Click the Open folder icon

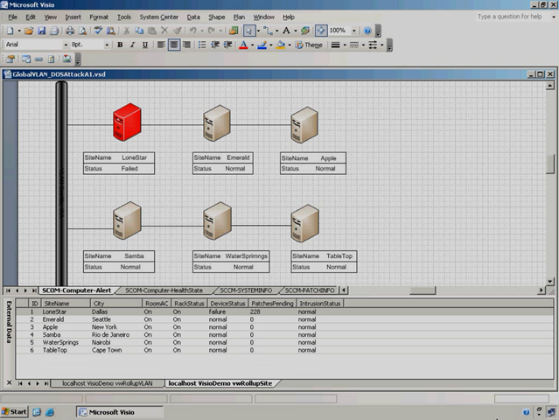coord(30,31)
